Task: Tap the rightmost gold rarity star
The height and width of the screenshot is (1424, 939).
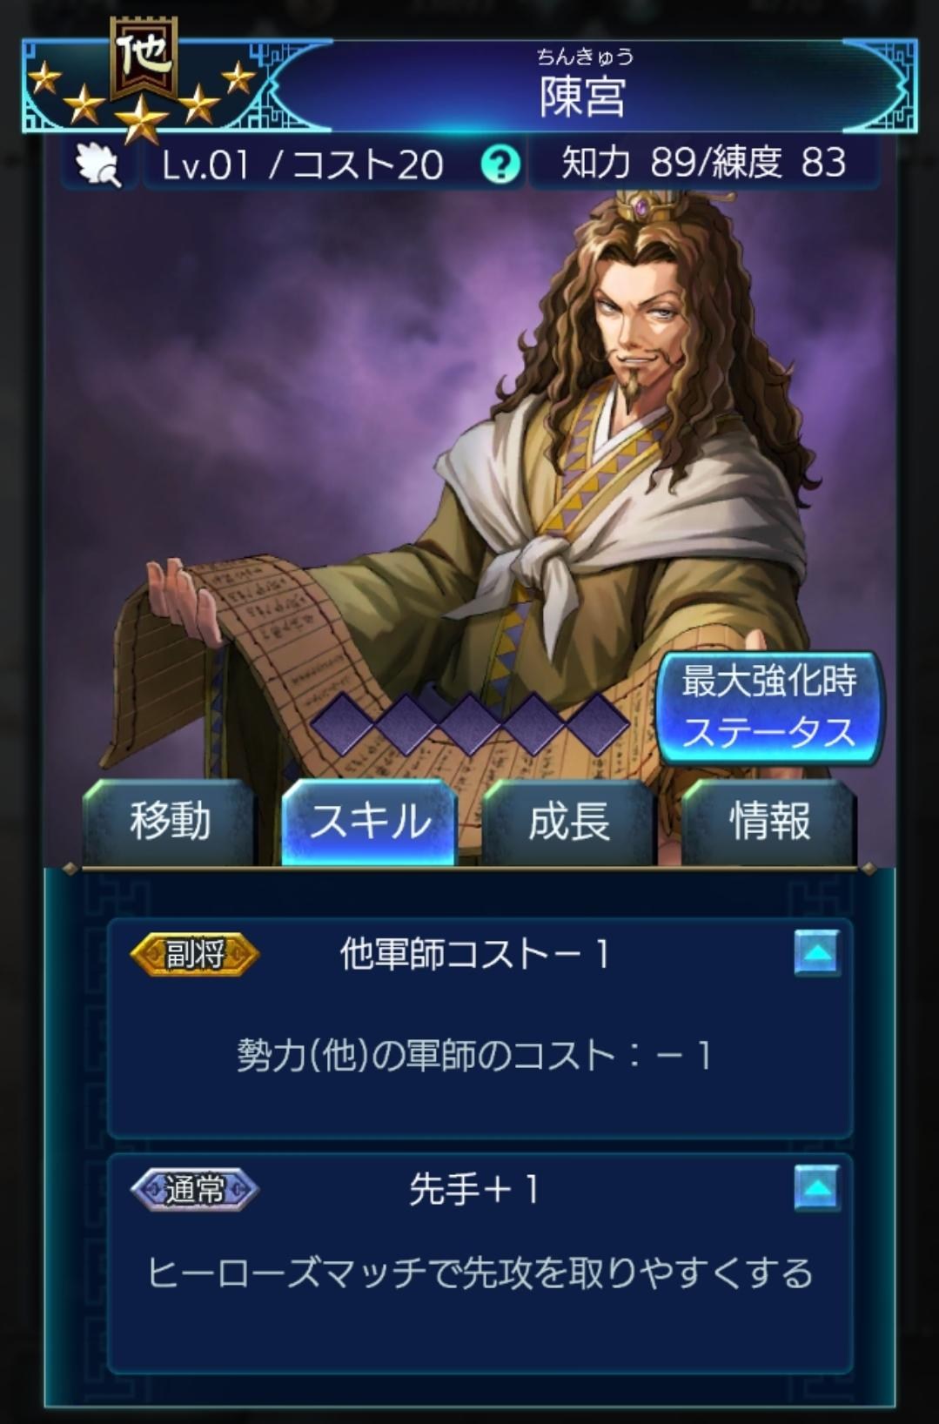Action: click(x=238, y=78)
